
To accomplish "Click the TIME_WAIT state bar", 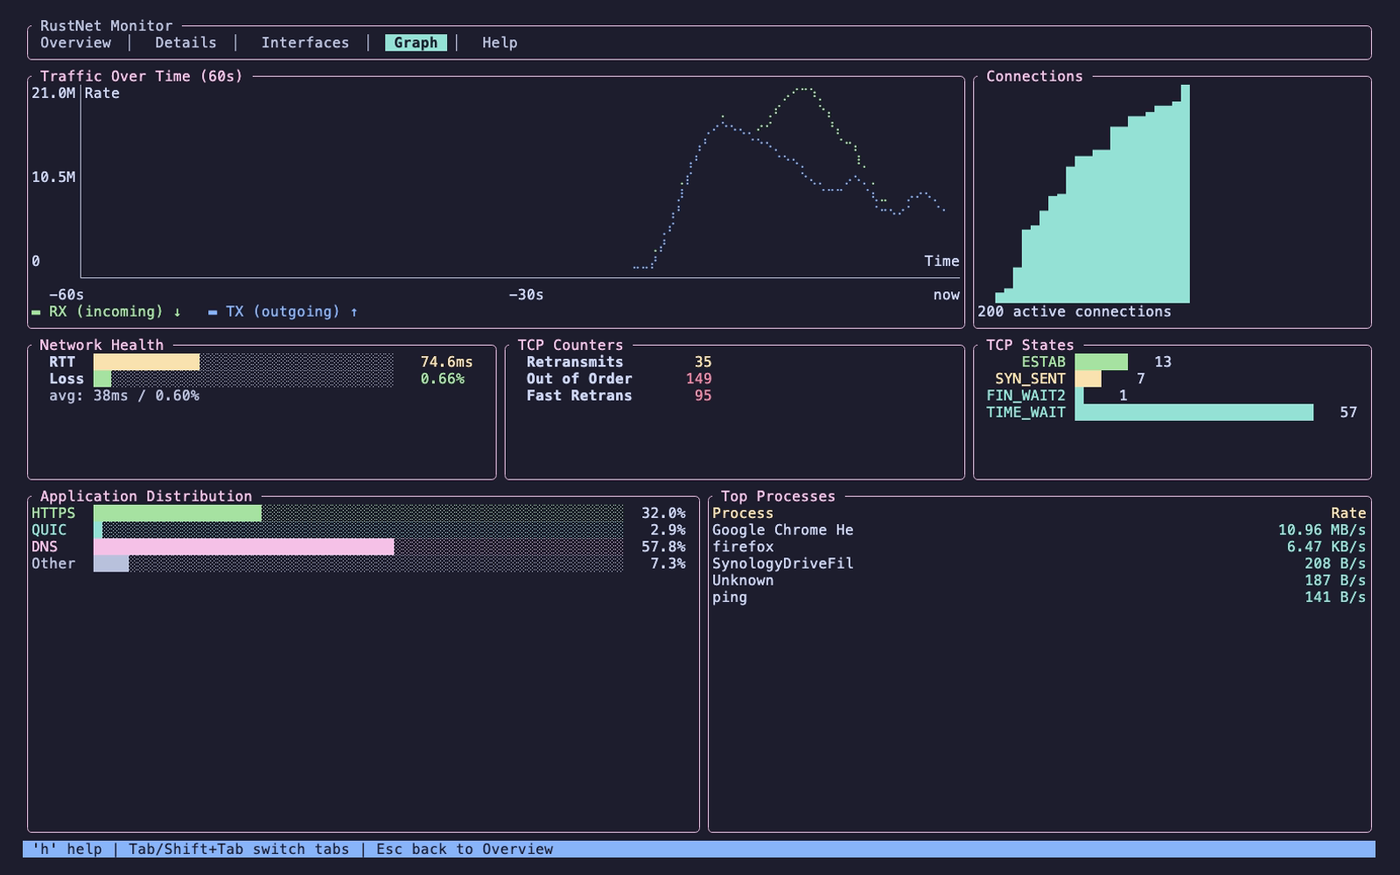I will pos(1193,412).
